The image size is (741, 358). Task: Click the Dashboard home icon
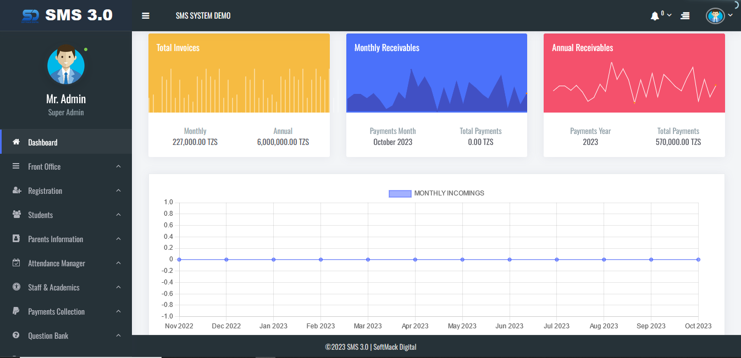click(16, 142)
